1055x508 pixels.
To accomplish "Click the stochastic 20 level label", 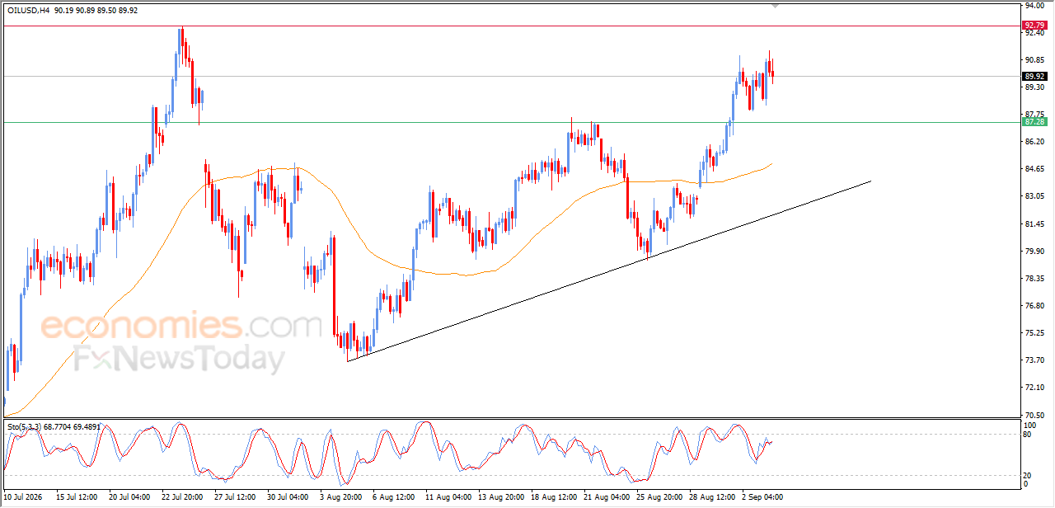I will pos(1028,475).
